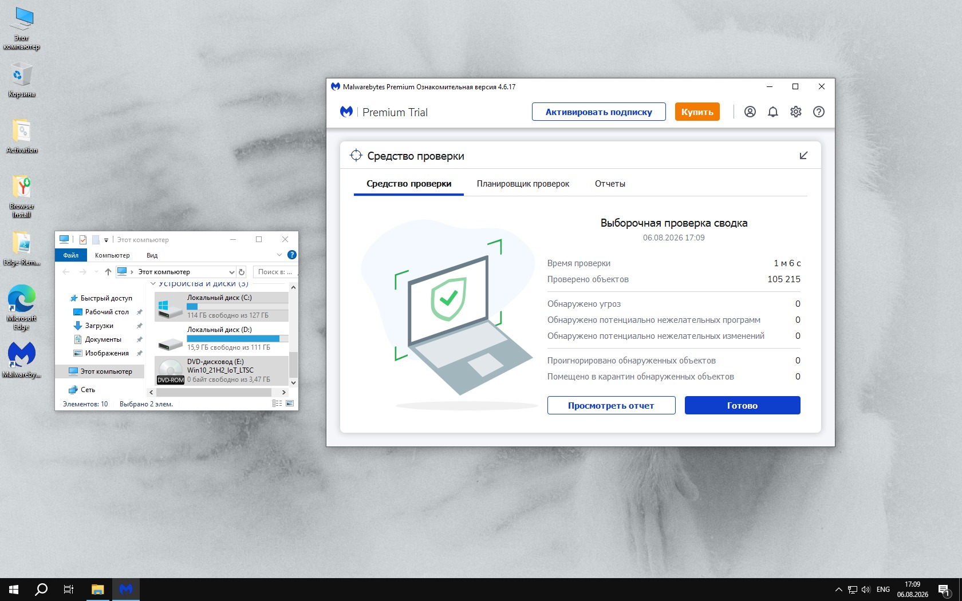Screen dimensions: 962x601
Task: Select the Edge-Rem... desktop icon
Action: pyautogui.click(x=22, y=248)
